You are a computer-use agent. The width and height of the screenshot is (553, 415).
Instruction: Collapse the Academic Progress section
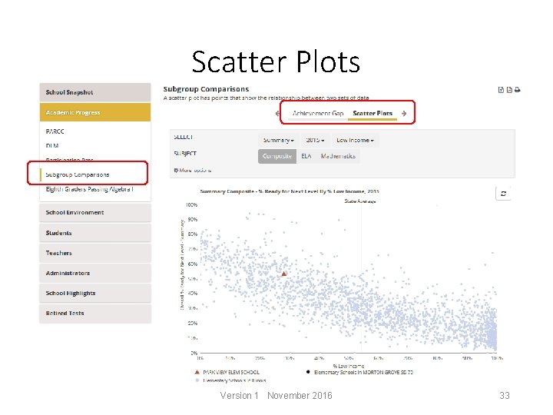tap(95, 112)
